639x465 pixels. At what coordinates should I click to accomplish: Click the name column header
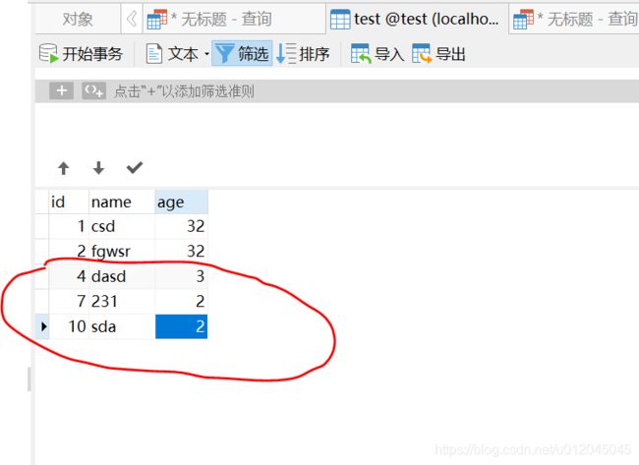(122, 202)
